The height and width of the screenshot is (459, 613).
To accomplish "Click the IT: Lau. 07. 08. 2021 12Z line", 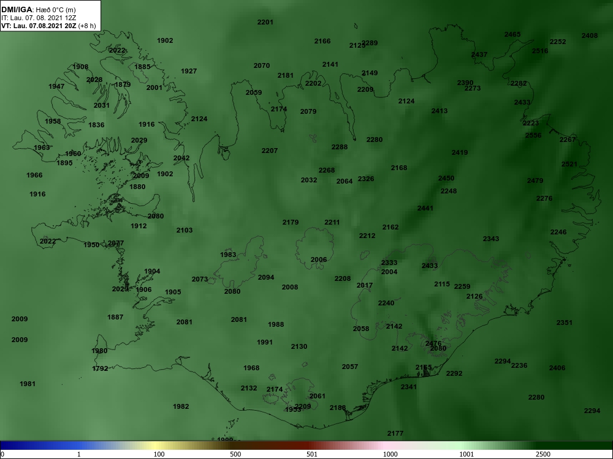I will tap(39, 18).
